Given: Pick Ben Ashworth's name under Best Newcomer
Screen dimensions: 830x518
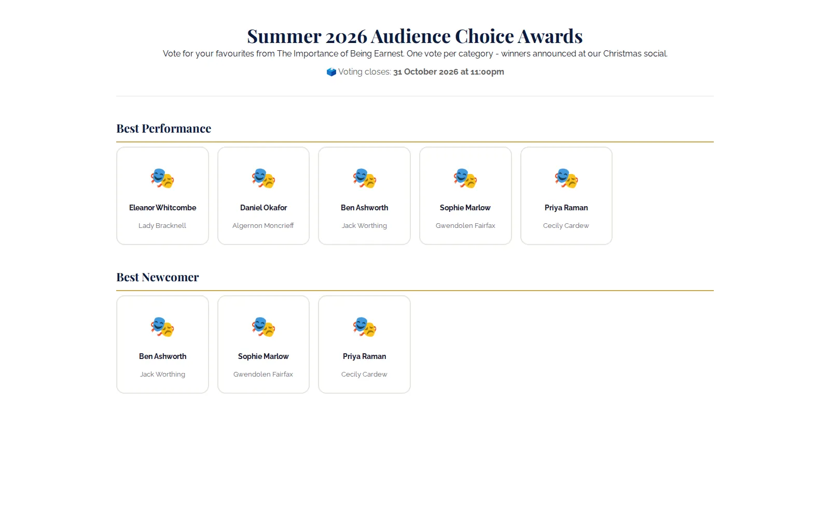Looking at the screenshot, I should [162, 356].
